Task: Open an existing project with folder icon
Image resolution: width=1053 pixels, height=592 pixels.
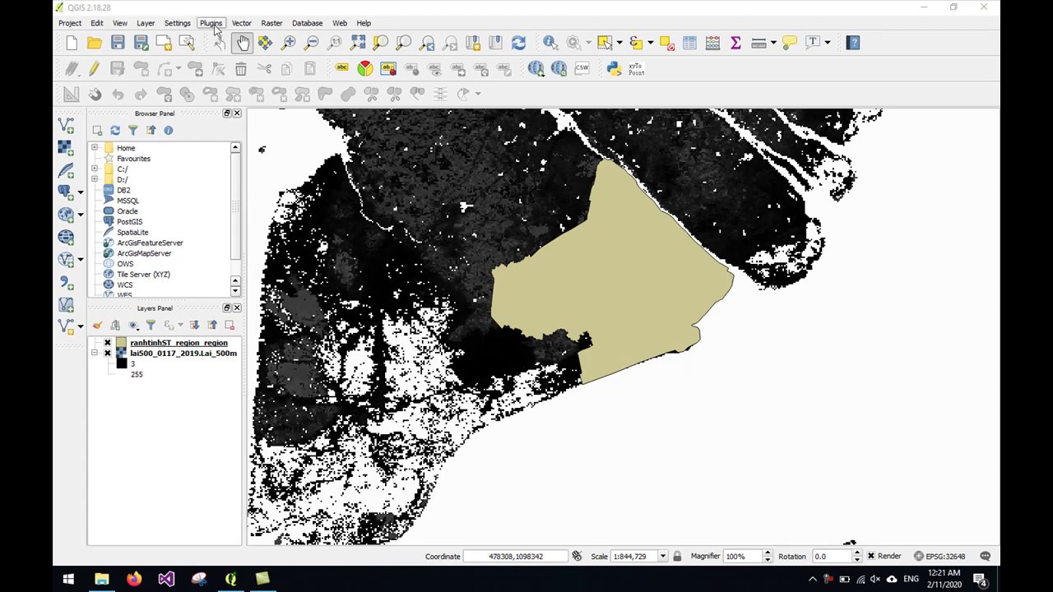Action: 95,43
